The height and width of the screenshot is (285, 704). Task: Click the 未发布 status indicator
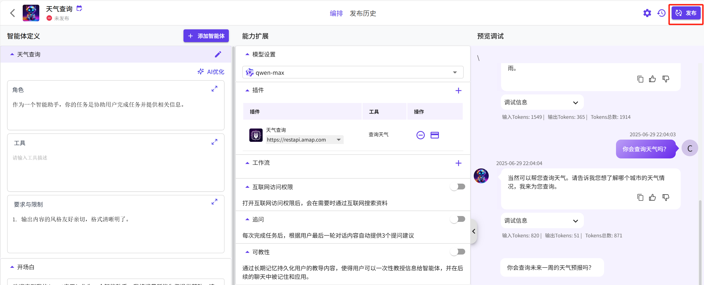pyautogui.click(x=58, y=18)
